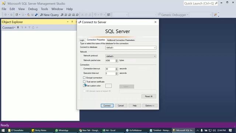Click the Execution time-out value field
Image resolution: width=236 pixels, height=133 pixels.
pyautogui.click(x=110, y=74)
